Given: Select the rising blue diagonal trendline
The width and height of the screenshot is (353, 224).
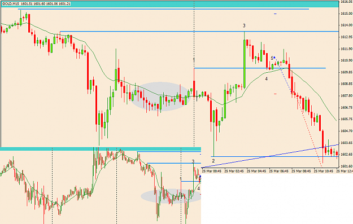Looking at the screenshot, I should click(x=270, y=156).
